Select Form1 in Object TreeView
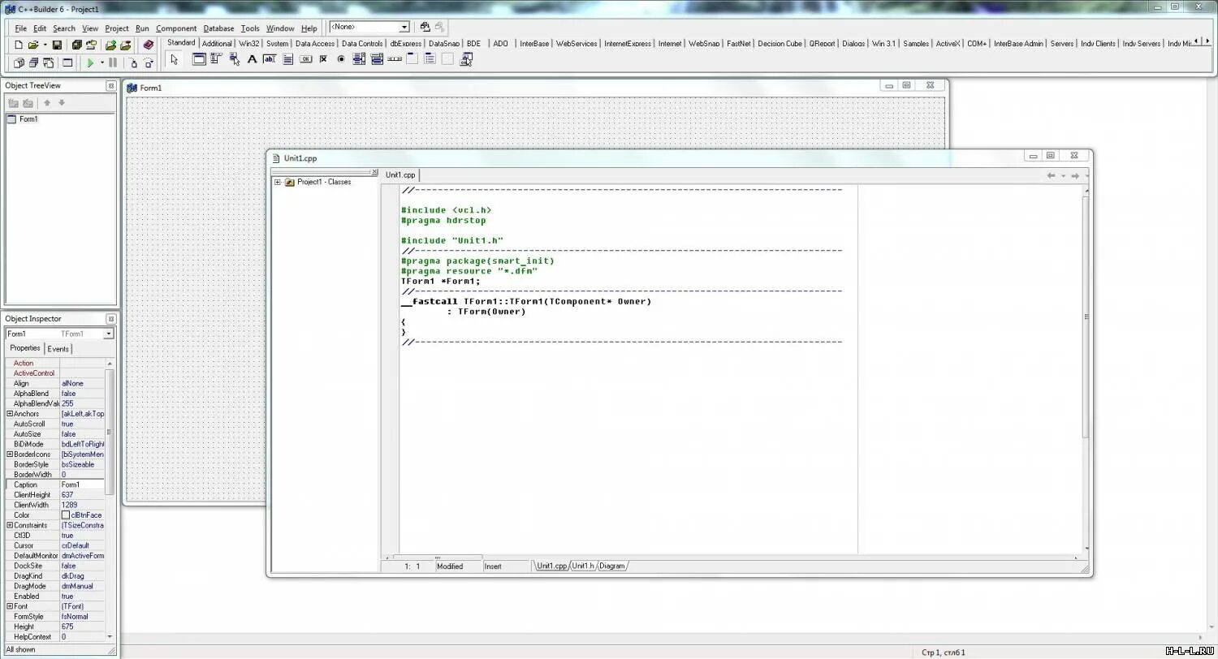Viewport: 1218px width, 659px height. [x=28, y=119]
